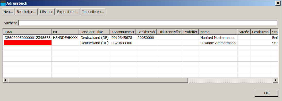Image resolution: width=282 pixels, height=101 pixels.
Task: Click the right scroll arrow of the table
Action: [276, 80]
